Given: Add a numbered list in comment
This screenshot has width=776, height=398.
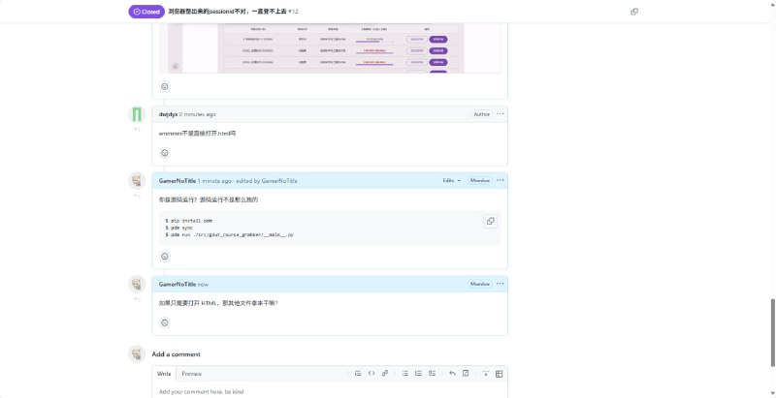Looking at the screenshot, I should click(419, 373).
